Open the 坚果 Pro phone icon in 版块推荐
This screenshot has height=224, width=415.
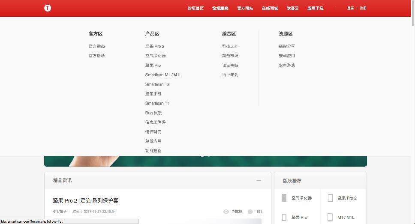pos(284,217)
